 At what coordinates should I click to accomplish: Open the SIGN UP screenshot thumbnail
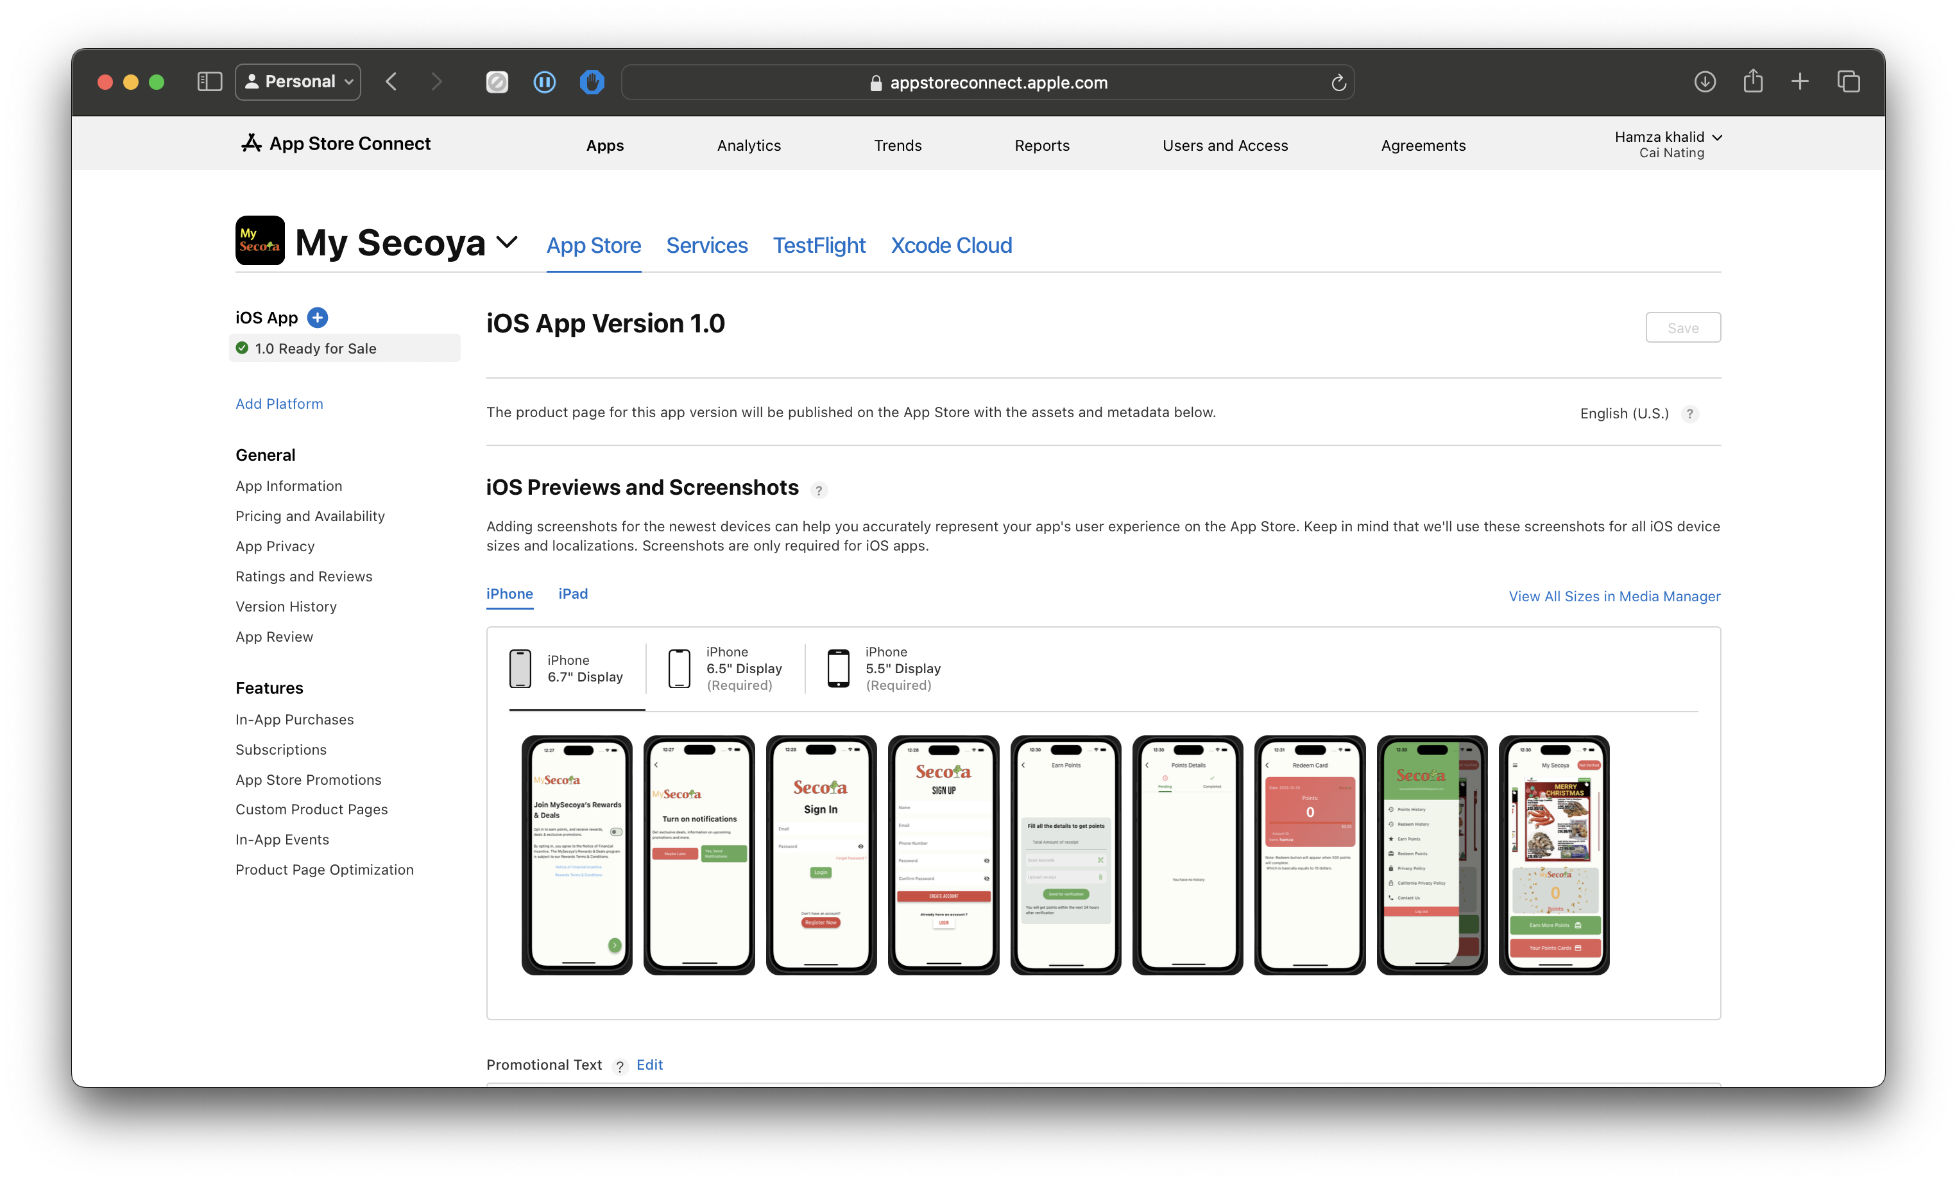tap(944, 855)
